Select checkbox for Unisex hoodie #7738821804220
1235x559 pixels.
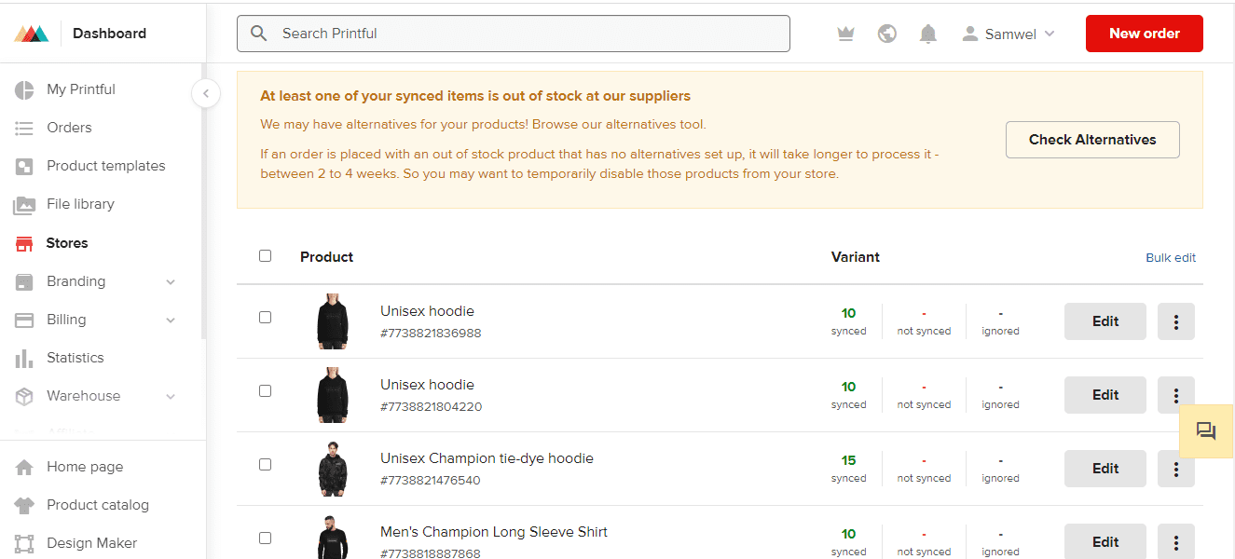coord(265,390)
